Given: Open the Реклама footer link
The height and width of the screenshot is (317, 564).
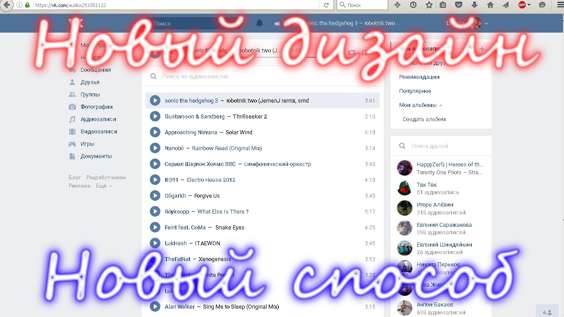Looking at the screenshot, I should (x=79, y=186).
